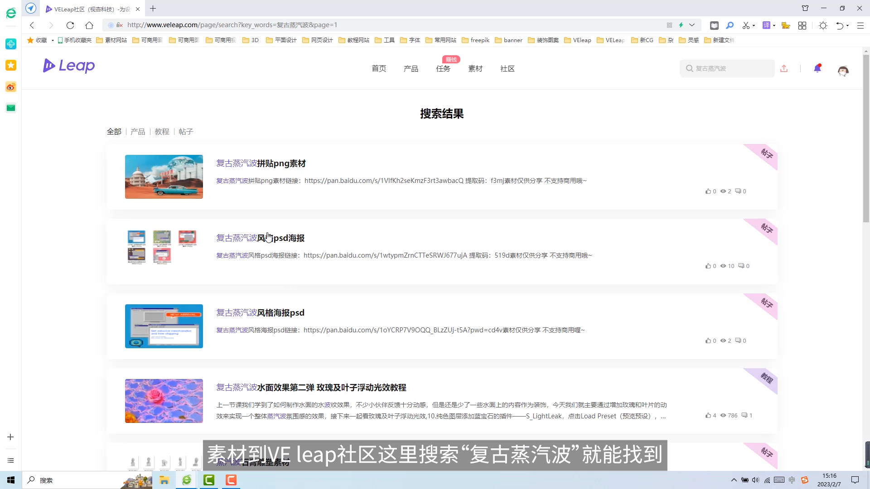The width and height of the screenshot is (870, 489).
Task: Open the Windows Start menu
Action: coord(11,480)
